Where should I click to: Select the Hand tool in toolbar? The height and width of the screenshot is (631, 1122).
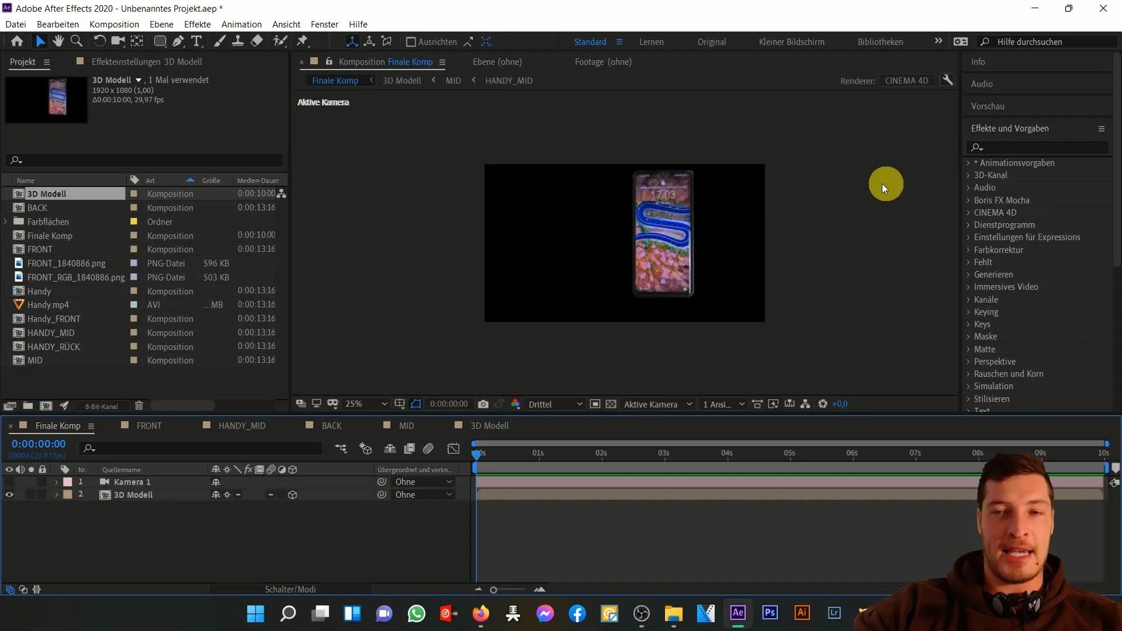coord(58,41)
